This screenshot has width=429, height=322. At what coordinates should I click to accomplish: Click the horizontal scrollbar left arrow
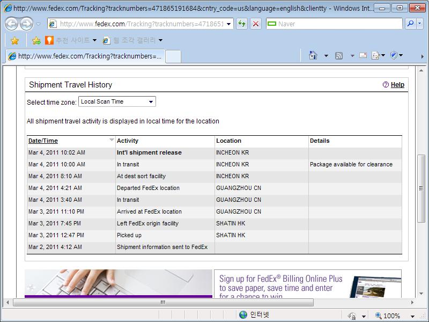tap(8, 303)
